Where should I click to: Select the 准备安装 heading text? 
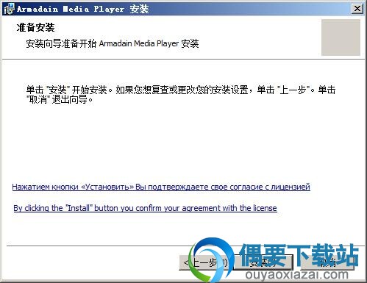[35, 27]
